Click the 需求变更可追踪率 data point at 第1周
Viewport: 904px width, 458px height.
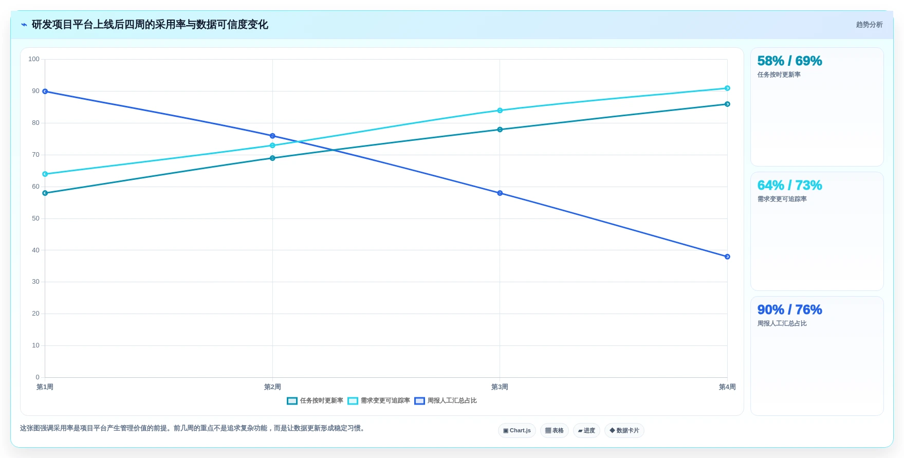tap(45, 174)
